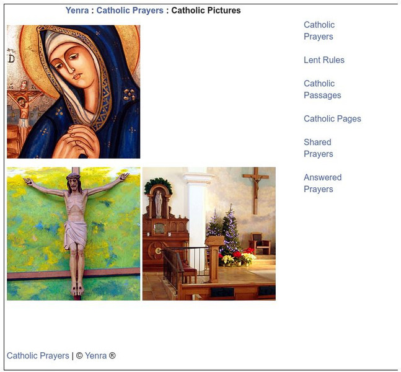
Task: Open the church interior with Christmas trees photo
Action: (x=209, y=234)
